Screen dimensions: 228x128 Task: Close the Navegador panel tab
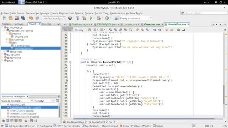[x=27, y=96]
